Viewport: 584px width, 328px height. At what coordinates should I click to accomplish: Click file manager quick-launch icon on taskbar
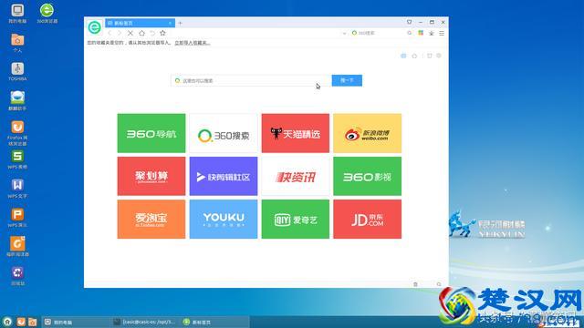pos(33,322)
